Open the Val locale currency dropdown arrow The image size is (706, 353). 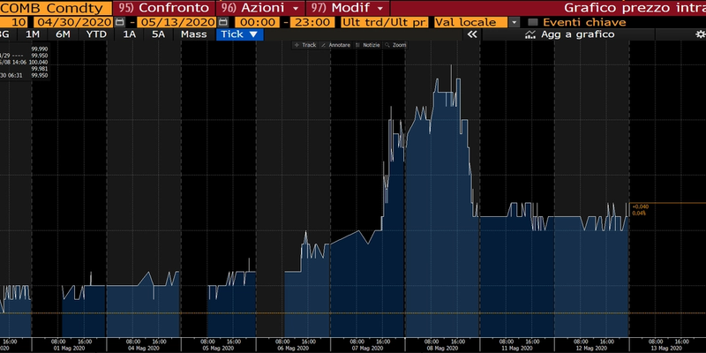click(x=514, y=23)
